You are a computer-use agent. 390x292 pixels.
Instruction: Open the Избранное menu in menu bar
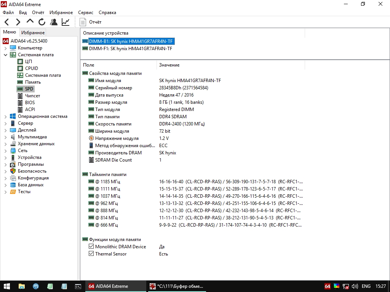pos(61,13)
